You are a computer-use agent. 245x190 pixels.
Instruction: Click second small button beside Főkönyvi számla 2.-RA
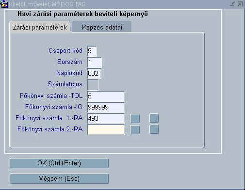coord(154,129)
